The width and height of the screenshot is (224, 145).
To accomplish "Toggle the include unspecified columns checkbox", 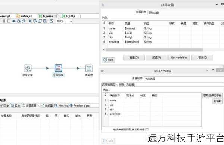I will 147,129.
